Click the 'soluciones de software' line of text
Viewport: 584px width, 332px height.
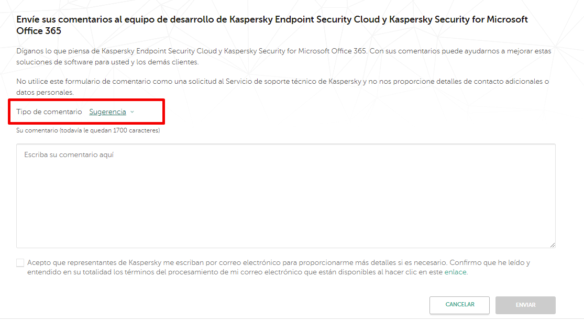(79, 62)
